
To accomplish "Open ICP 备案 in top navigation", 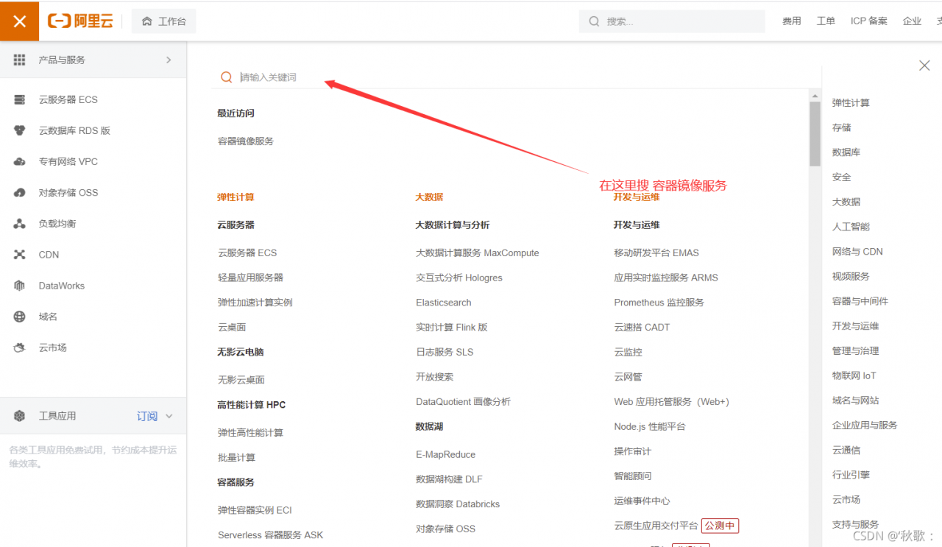I will (x=869, y=21).
